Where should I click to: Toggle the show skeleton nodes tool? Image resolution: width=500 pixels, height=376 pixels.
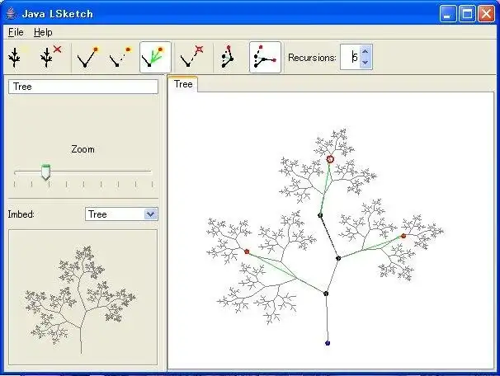265,58
